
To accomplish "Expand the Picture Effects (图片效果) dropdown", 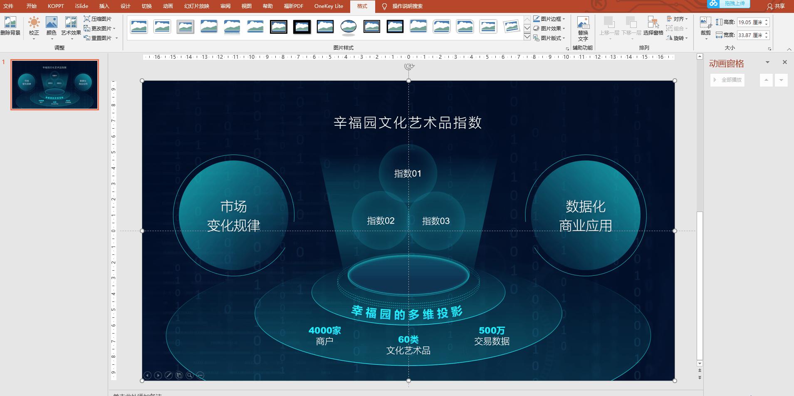I will pos(549,28).
